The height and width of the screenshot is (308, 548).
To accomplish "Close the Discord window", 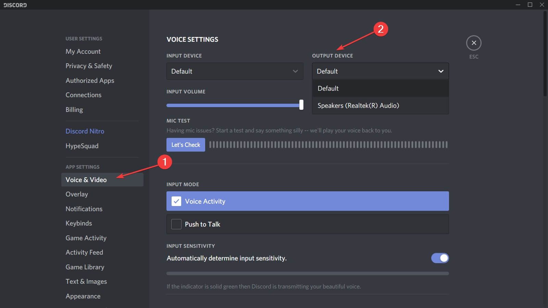I will click(x=542, y=5).
